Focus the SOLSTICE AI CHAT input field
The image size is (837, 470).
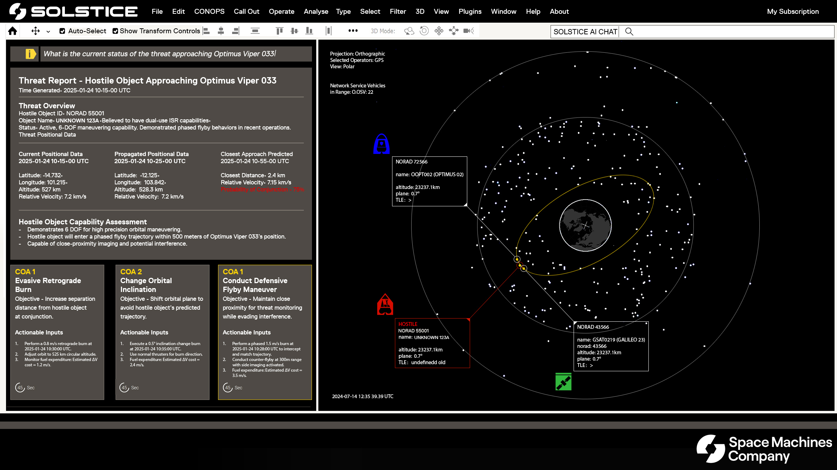(x=692, y=31)
